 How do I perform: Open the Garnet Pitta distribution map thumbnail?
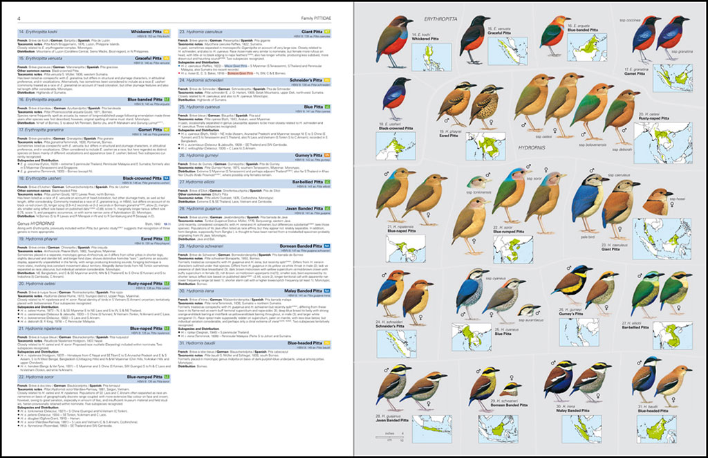[672, 80]
